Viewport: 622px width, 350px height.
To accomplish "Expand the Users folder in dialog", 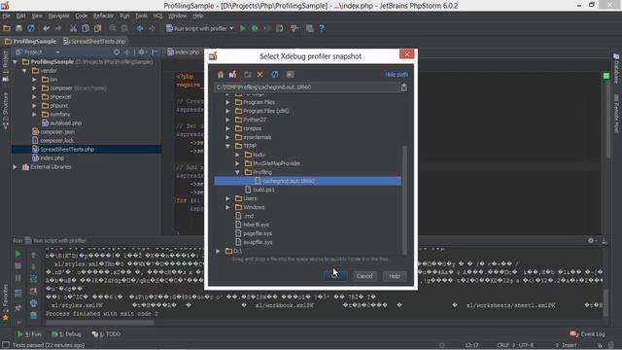I will [227, 198].
